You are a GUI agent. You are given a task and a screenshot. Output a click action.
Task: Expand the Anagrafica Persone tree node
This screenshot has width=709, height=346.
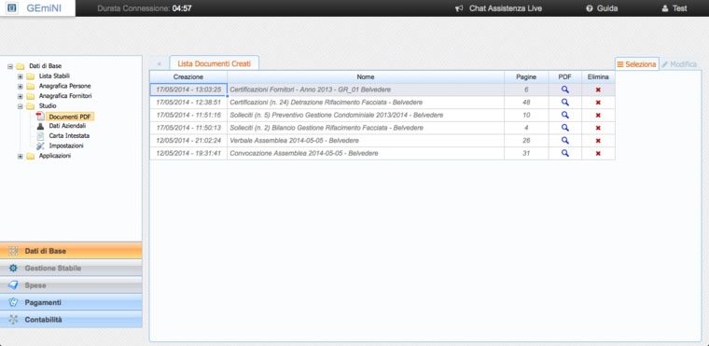20,87
